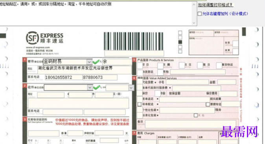Click the 个性化包装 input field
This screenshot has height=144, width=265.
click(x=187, y=110)
